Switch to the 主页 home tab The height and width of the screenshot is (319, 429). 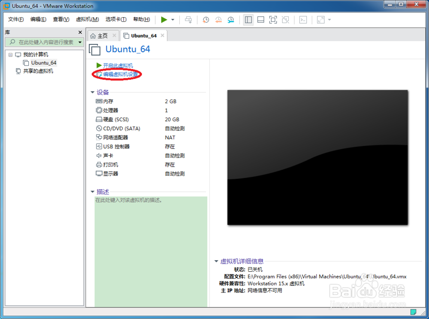click(103, 36)
